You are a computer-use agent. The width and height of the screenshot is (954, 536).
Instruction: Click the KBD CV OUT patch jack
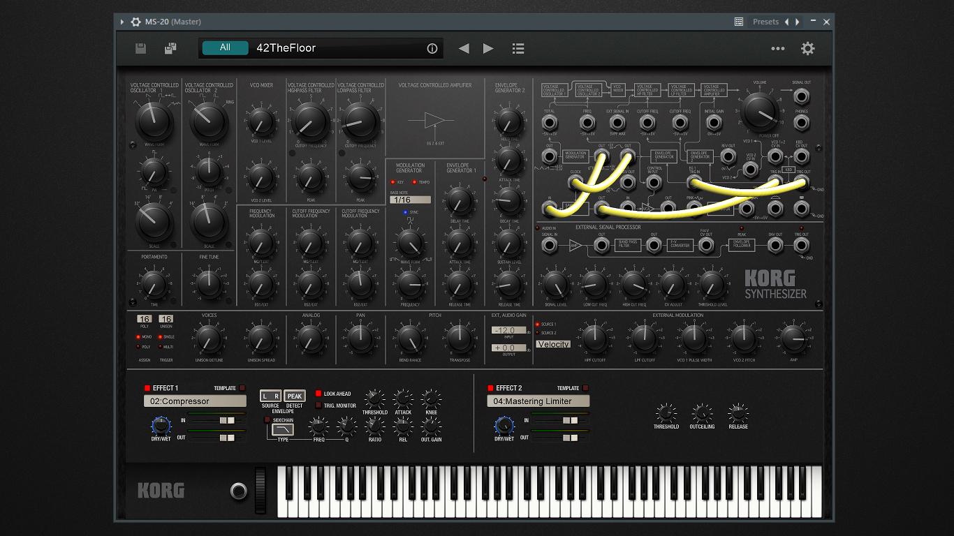802,157
